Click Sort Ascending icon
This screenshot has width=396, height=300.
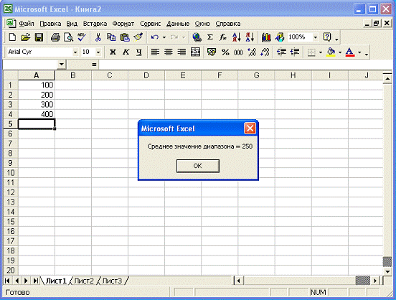coord(237,37)
